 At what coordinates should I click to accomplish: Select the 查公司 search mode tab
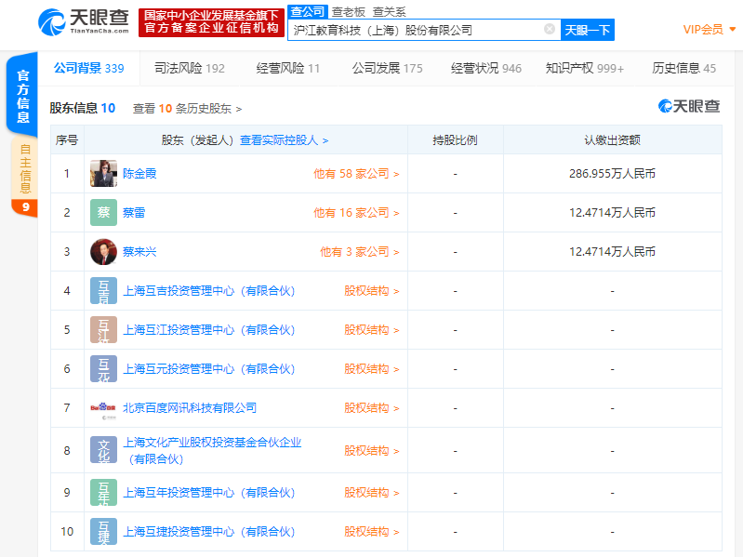(x=308, y=12)
